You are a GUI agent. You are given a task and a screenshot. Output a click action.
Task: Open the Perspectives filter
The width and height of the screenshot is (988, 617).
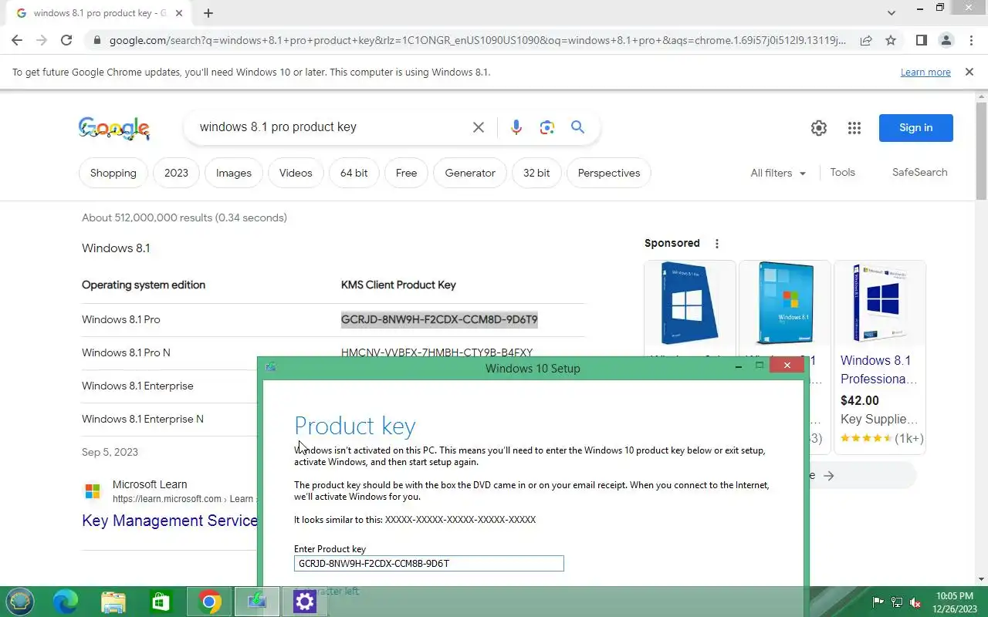(x=609, y=173)
